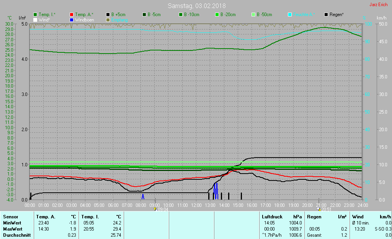The width and height of the screenshot is (392, 239).
Task: Click the B -5cm legend swatch
Action: (x=144, y=15)
